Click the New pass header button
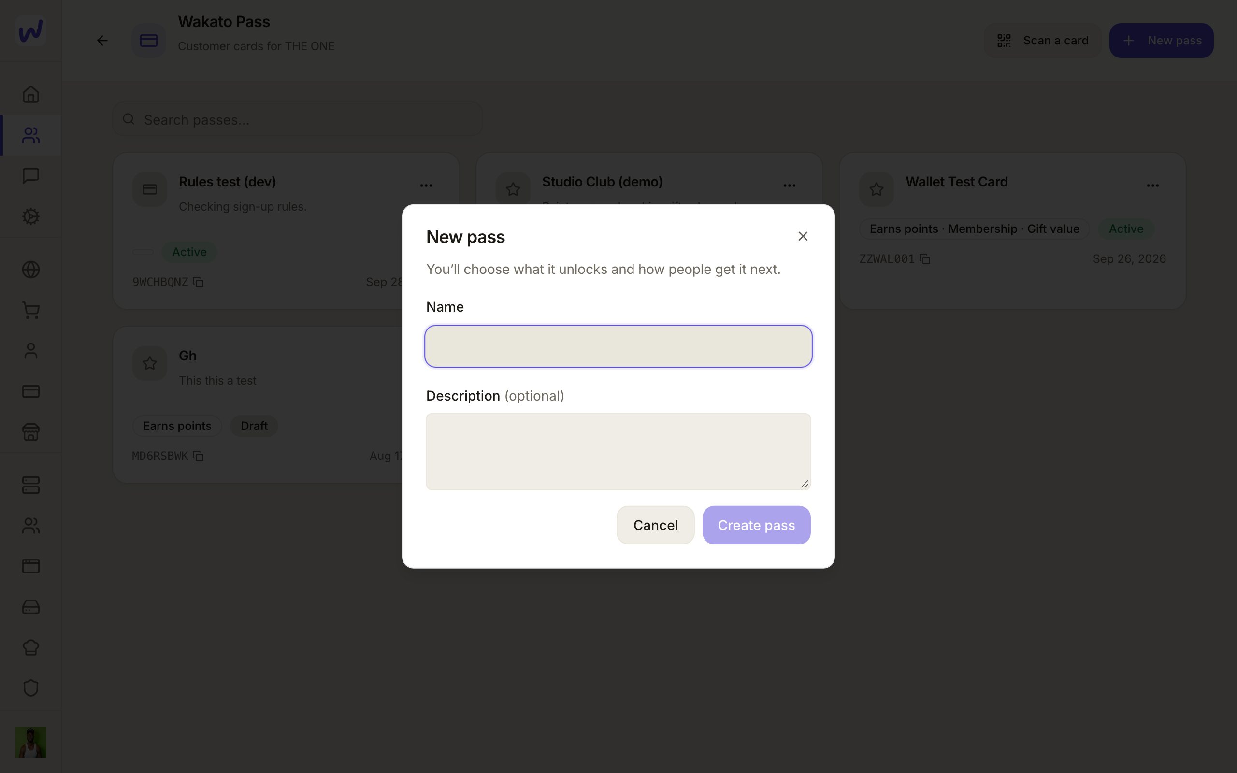This screenshot has width=1237, height=773. (1161, 41)
